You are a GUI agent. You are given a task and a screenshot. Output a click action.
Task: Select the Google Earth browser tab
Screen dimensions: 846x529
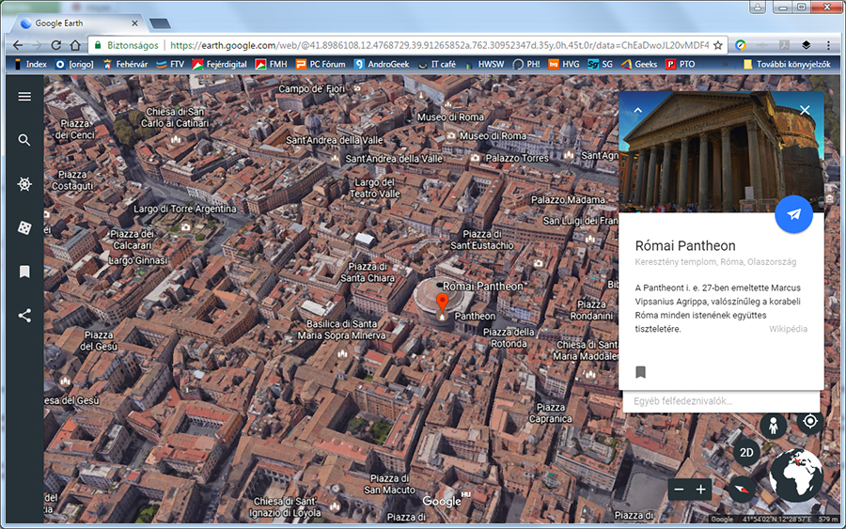tap(78, 23)
